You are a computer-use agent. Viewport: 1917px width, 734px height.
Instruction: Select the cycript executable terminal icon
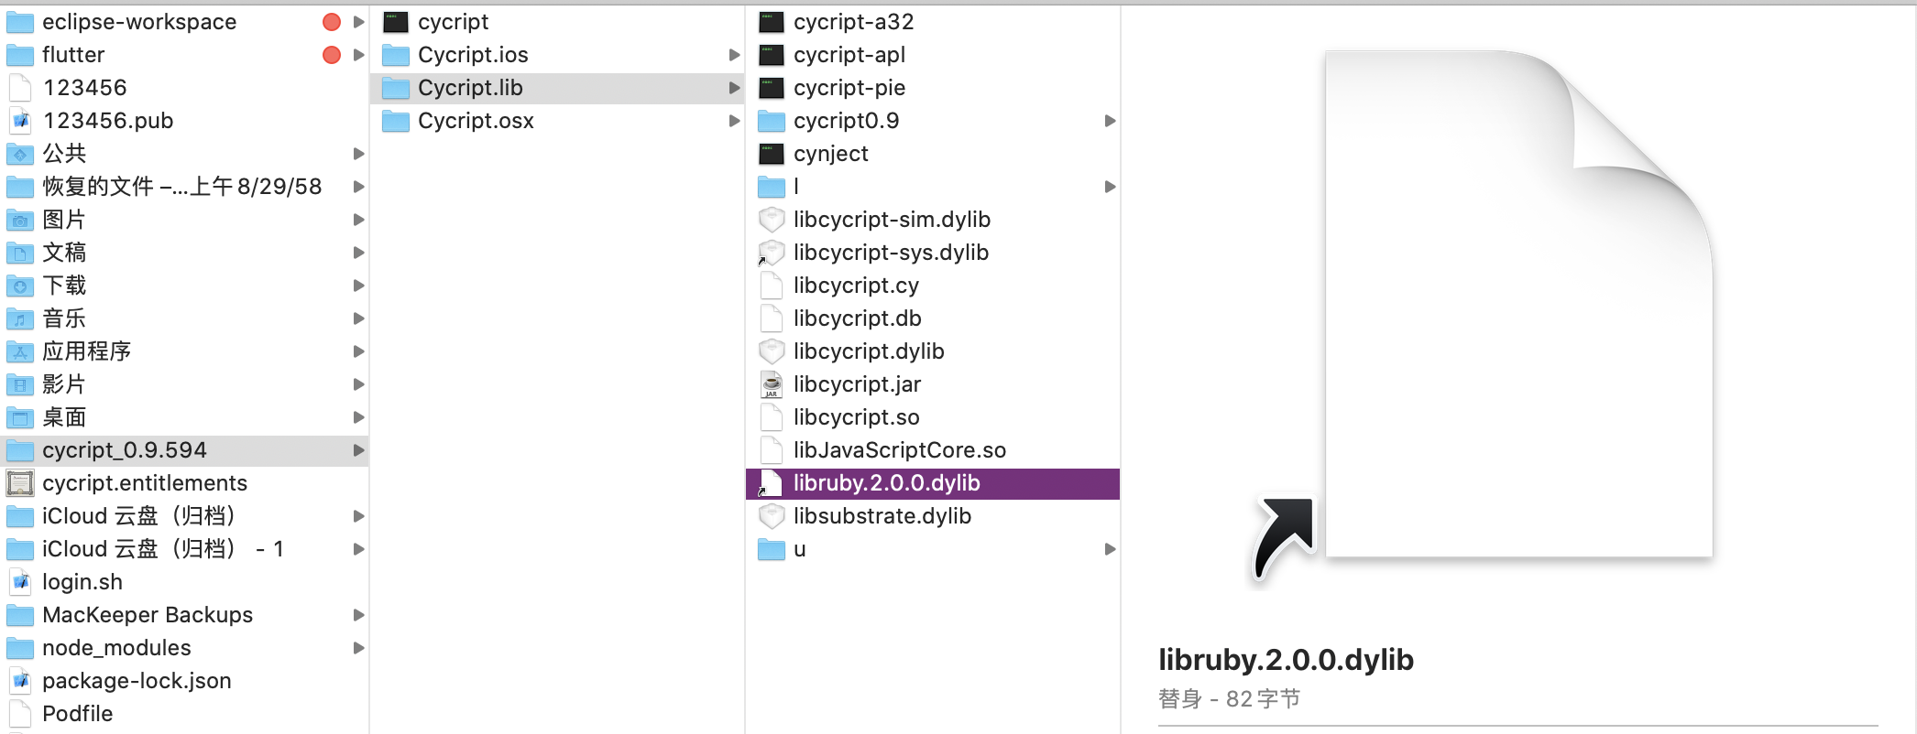[396, 22]
